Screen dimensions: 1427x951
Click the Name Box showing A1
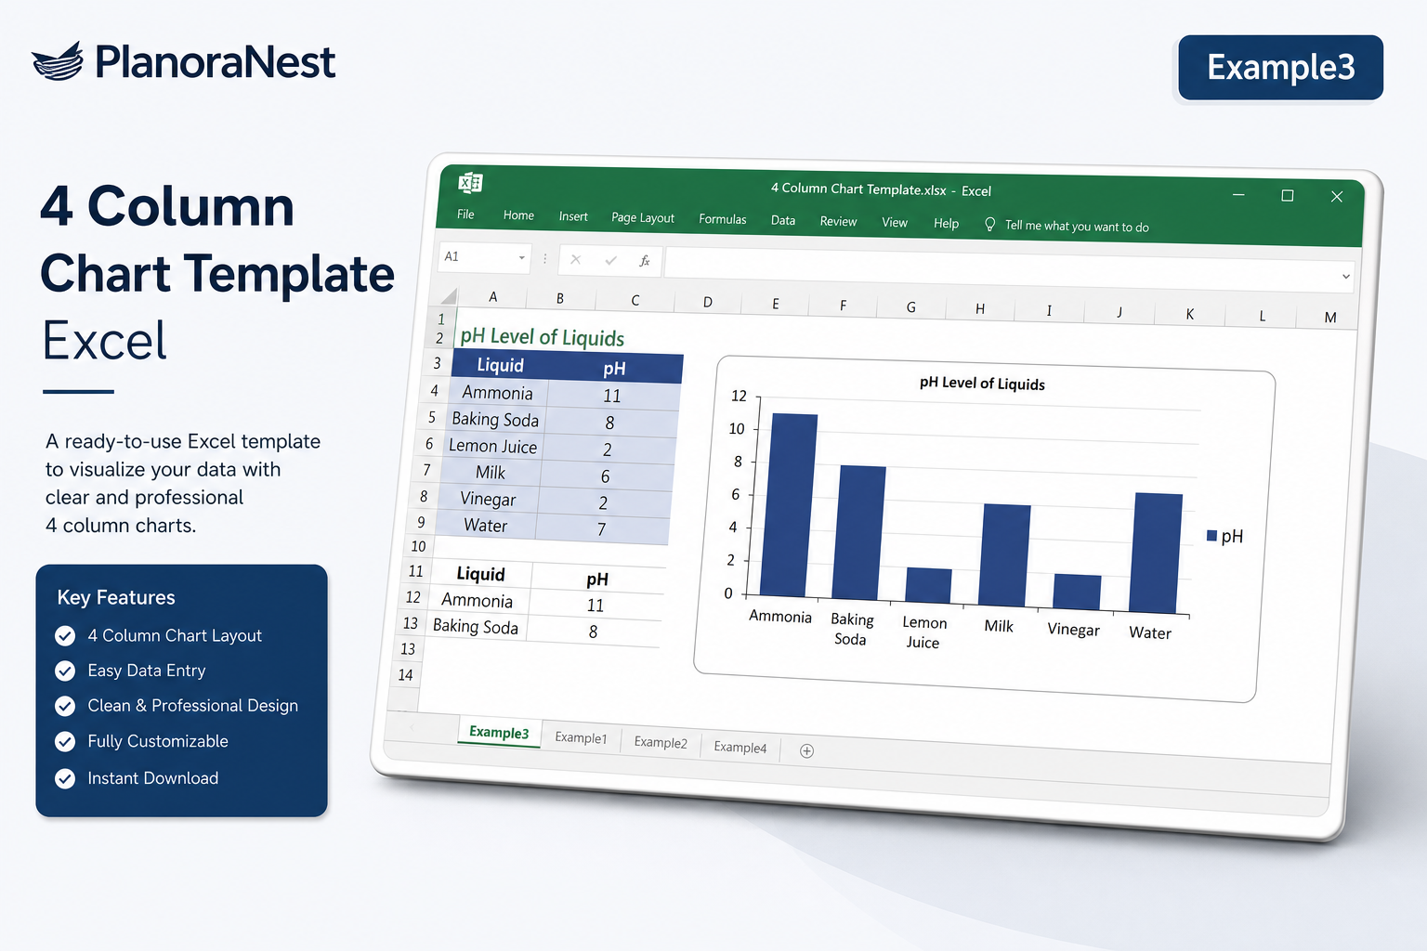point(483,257)
